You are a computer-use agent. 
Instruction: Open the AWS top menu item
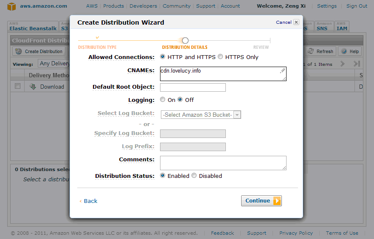[x=92, y=6]
